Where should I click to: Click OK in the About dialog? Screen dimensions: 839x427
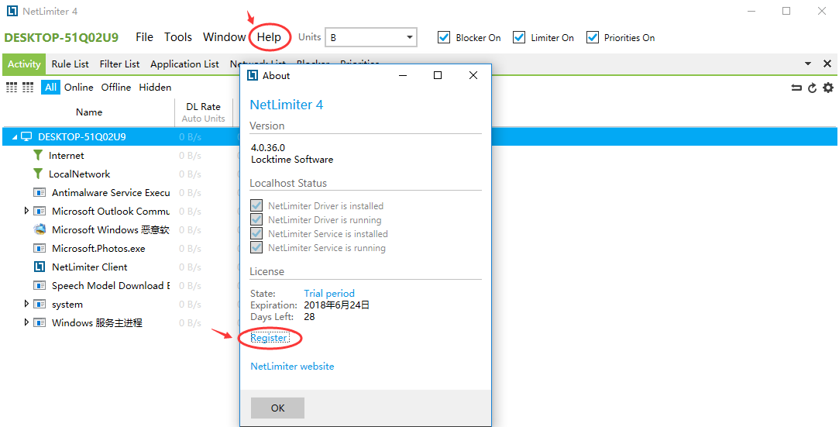[x=277, y=408]
